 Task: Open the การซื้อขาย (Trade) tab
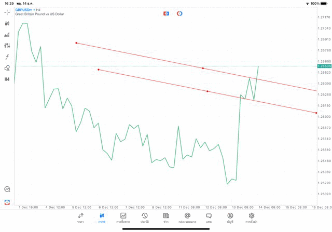click(123, 217)
